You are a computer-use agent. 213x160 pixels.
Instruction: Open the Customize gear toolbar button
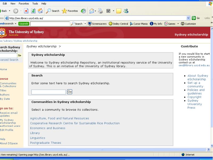(188, 24)
